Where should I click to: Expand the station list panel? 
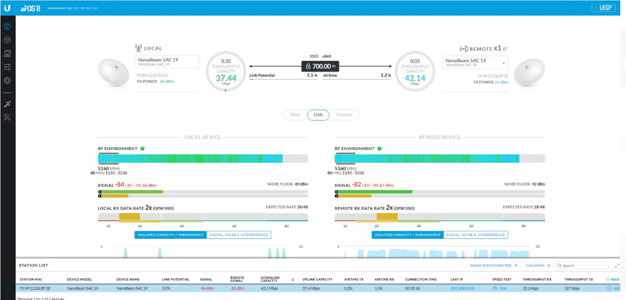coord(617,266)
